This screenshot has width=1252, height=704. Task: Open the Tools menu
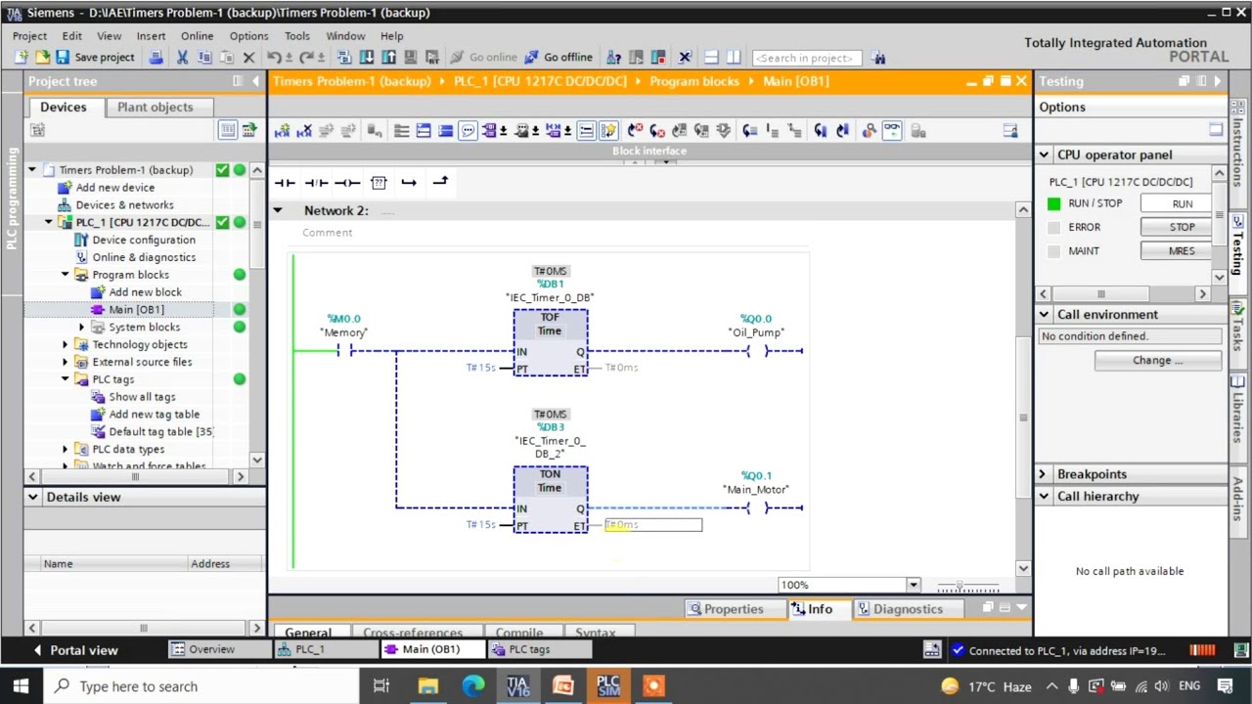[x=297, y=36]
